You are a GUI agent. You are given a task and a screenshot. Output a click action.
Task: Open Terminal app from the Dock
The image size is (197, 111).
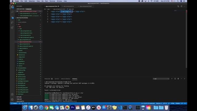(x=125, y=108)
